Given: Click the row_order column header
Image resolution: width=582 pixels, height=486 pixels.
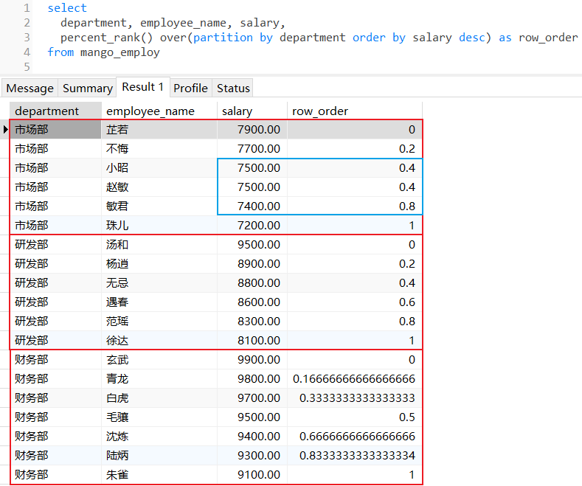Looking at the screenshot, I should pos(355,111).
